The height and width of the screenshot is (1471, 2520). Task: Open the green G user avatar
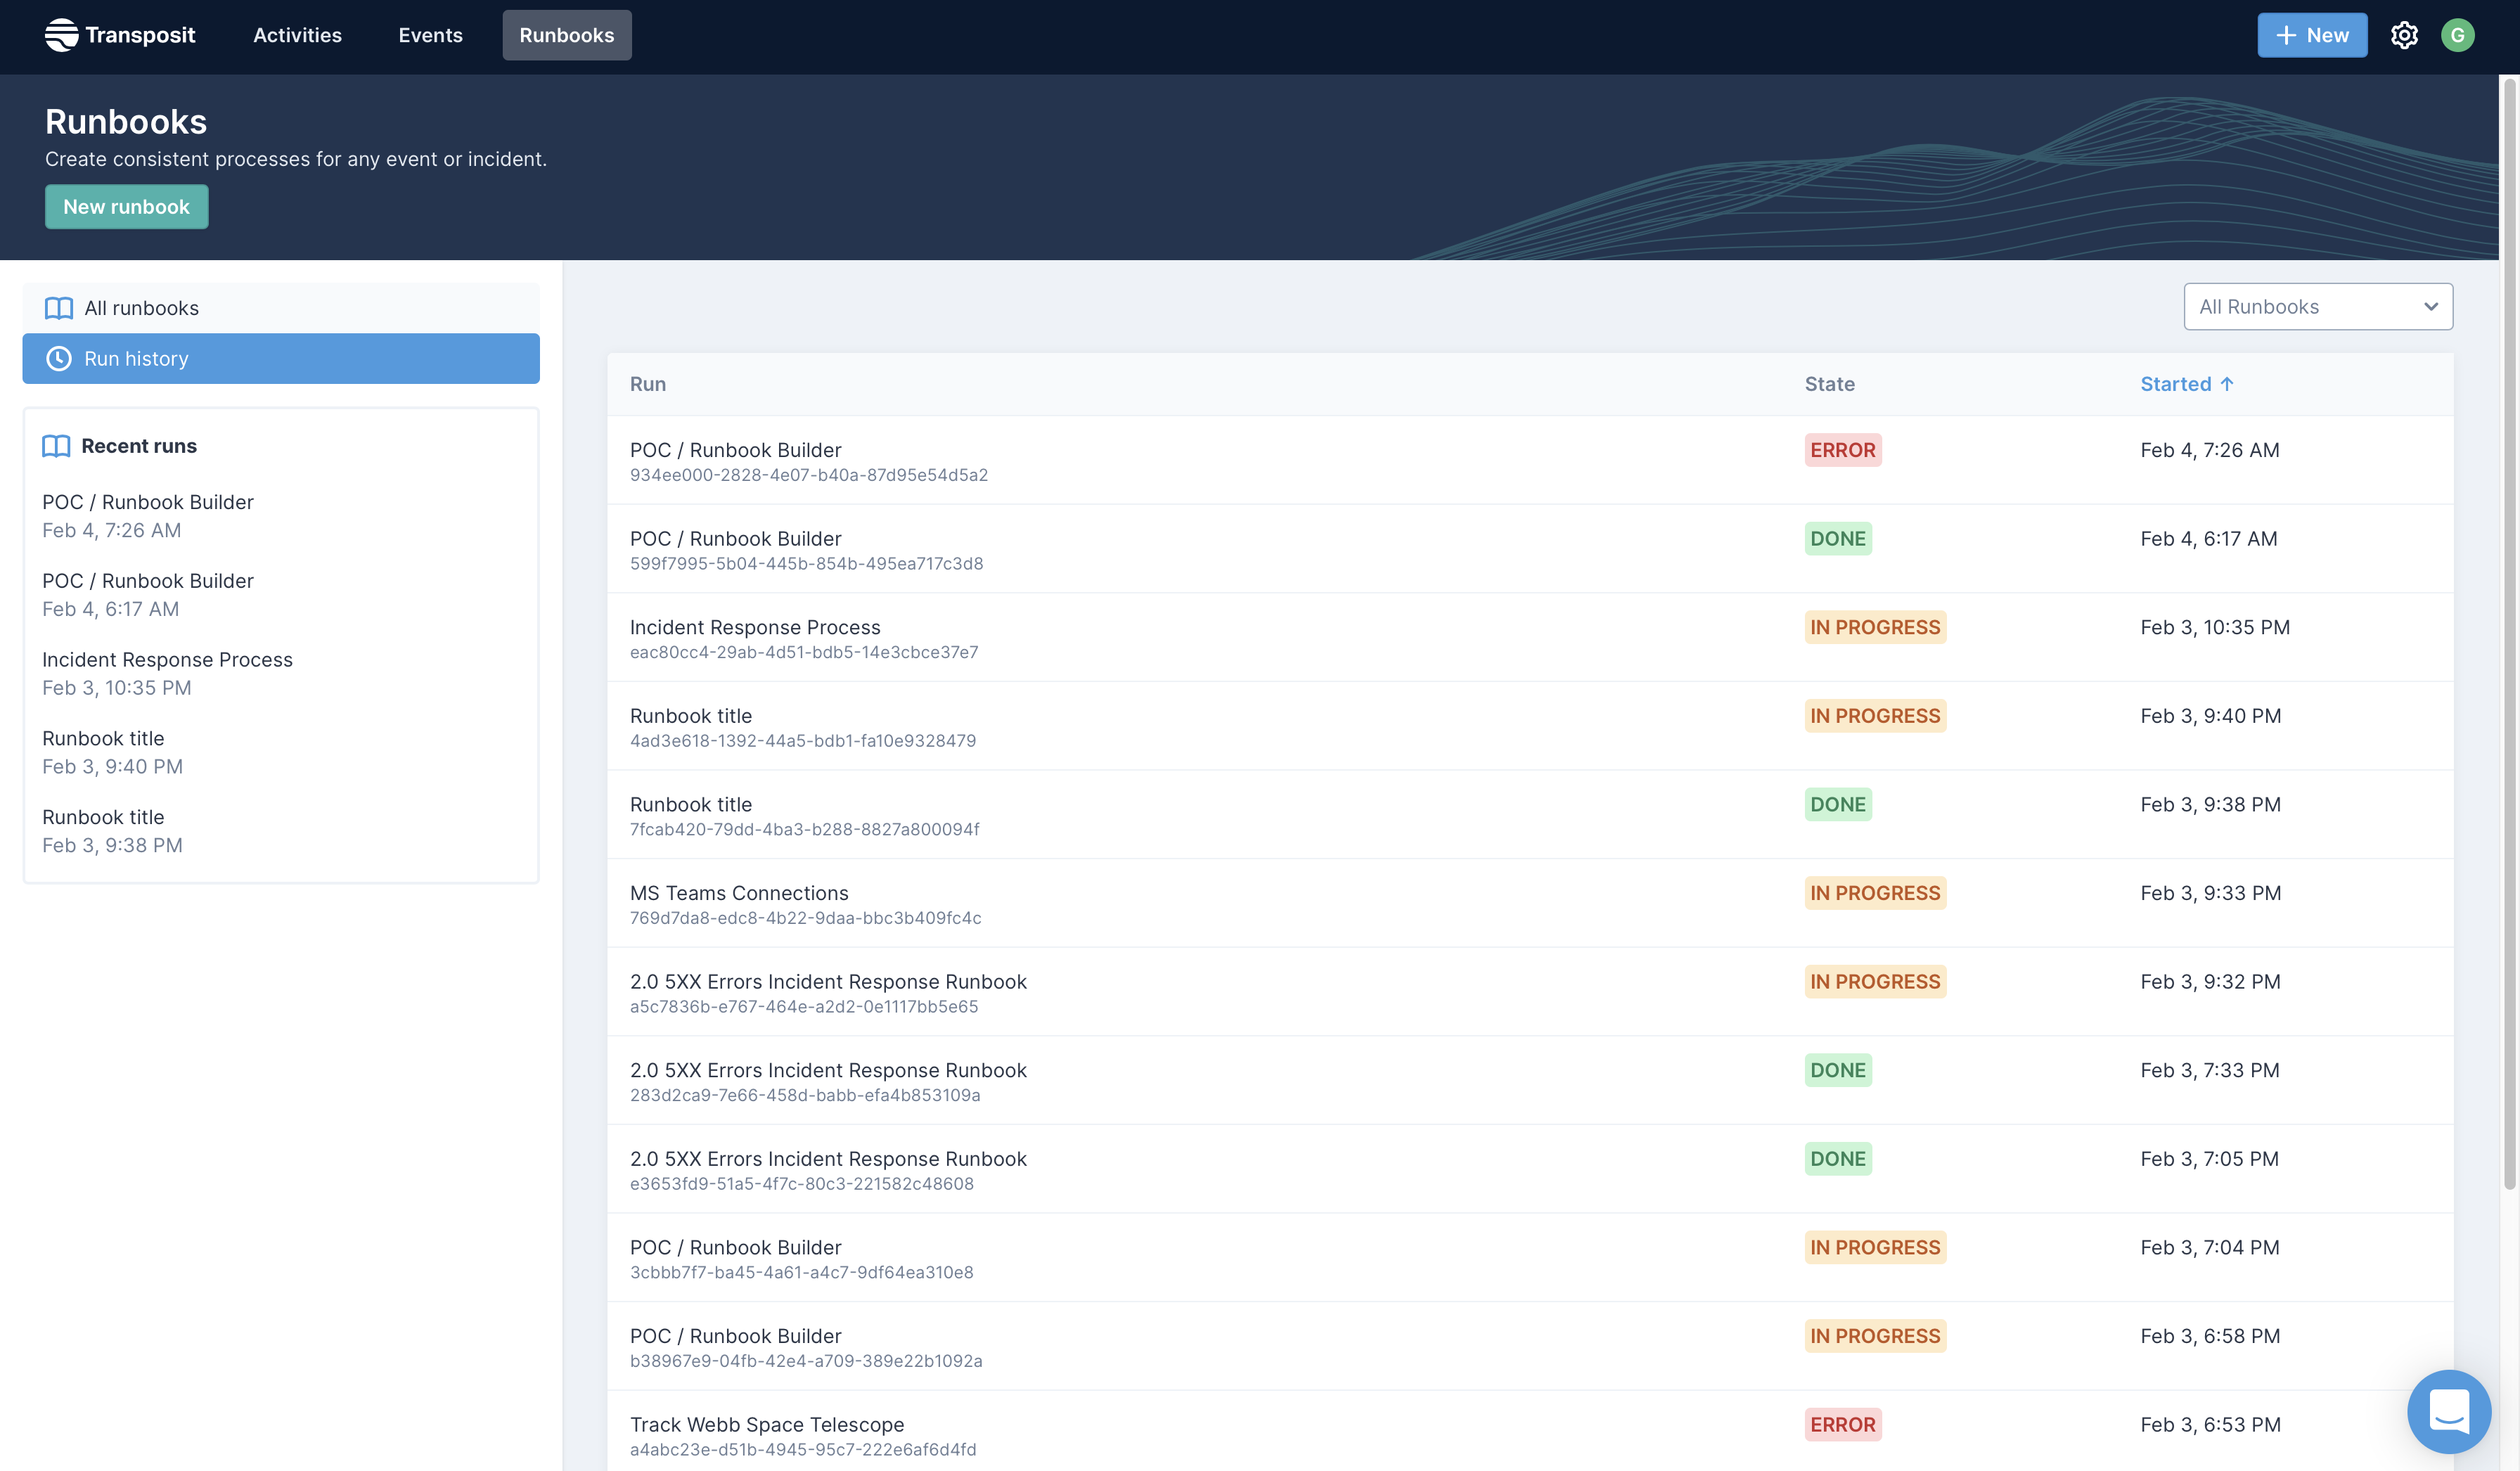(2457, 35)
